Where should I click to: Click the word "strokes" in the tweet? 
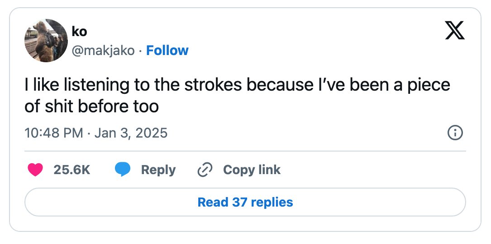click(x=213, y=85)
